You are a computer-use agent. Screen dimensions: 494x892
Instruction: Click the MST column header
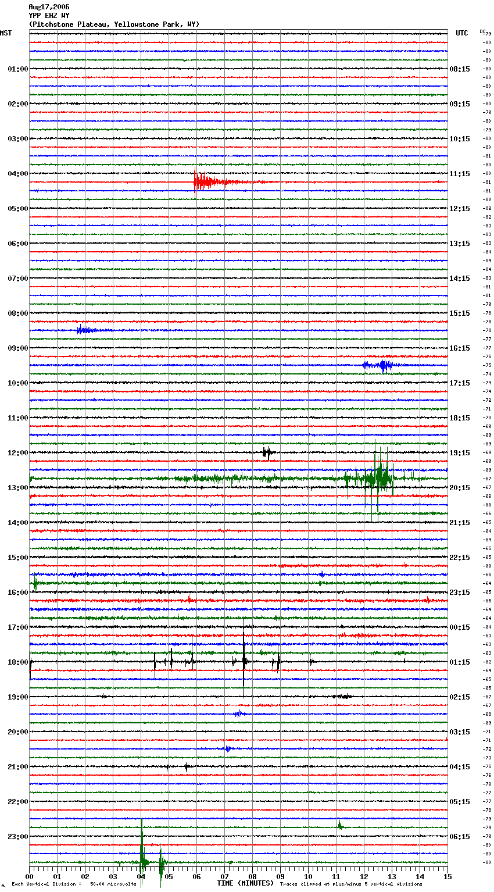(6, 33)
